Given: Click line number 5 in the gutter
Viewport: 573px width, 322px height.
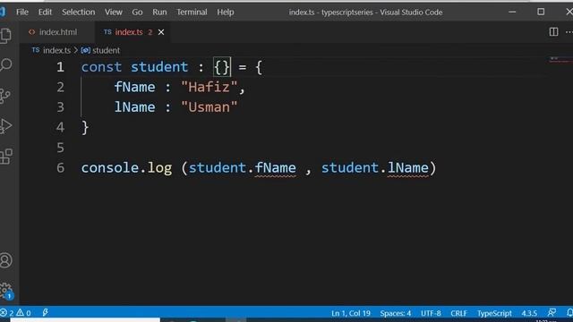Looking at the screenshot, I should (x=60, y=148).
